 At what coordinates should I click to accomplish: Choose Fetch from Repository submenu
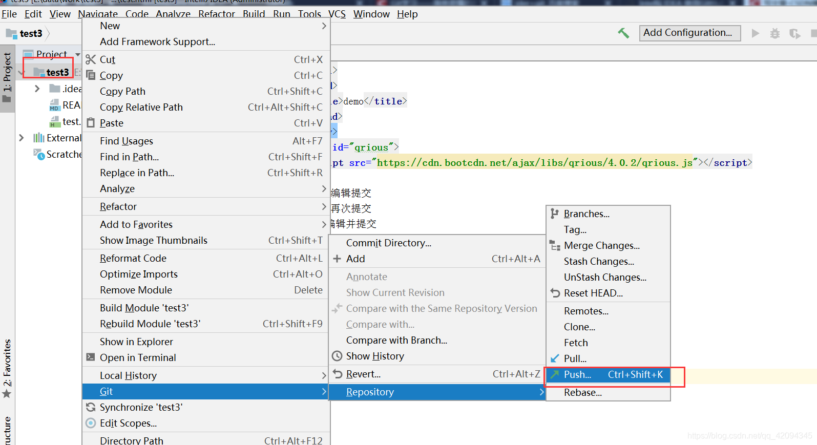[609, 343]
